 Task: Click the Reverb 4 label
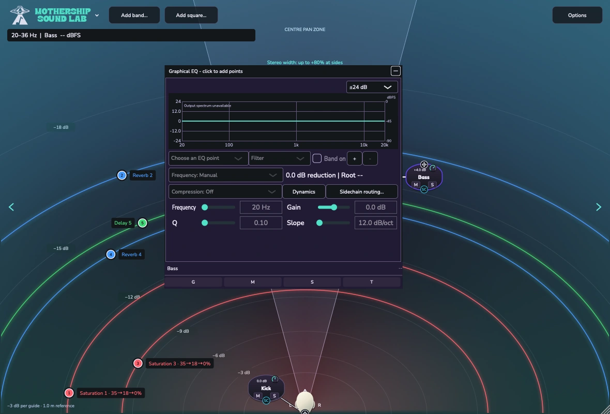131,254
